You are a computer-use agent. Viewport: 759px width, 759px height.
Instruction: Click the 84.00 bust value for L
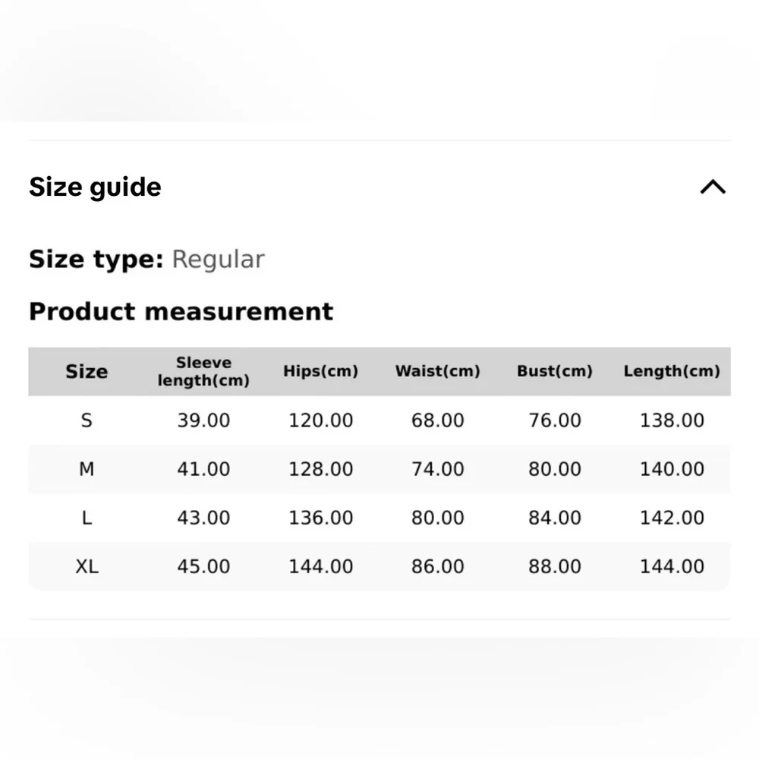point(554,518)
